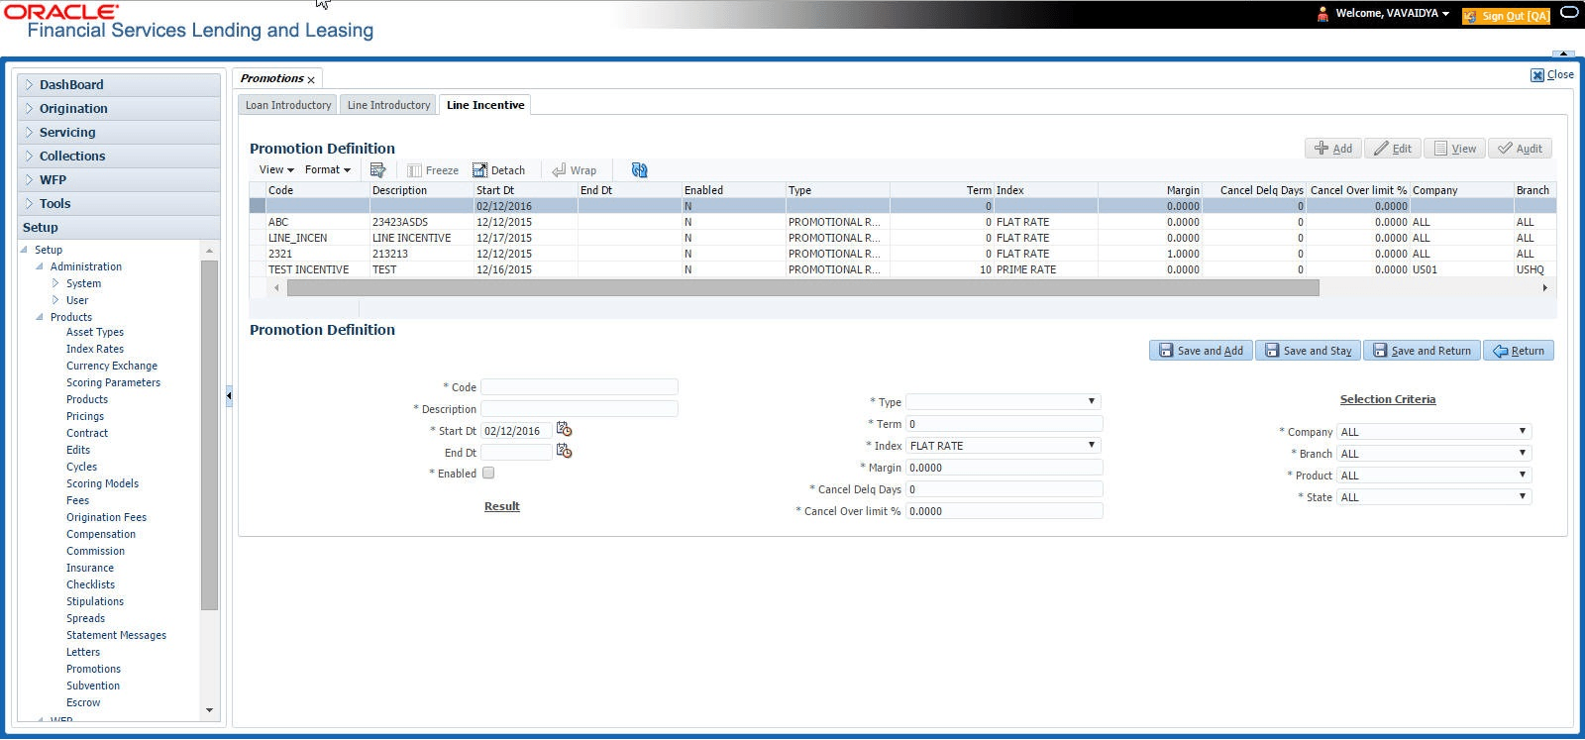Click the Term input field
The image size is (1585, 740).
[1004, 424]
